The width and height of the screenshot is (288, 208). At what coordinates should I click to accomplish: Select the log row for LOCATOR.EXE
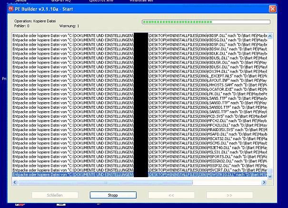tap(139, 89)
